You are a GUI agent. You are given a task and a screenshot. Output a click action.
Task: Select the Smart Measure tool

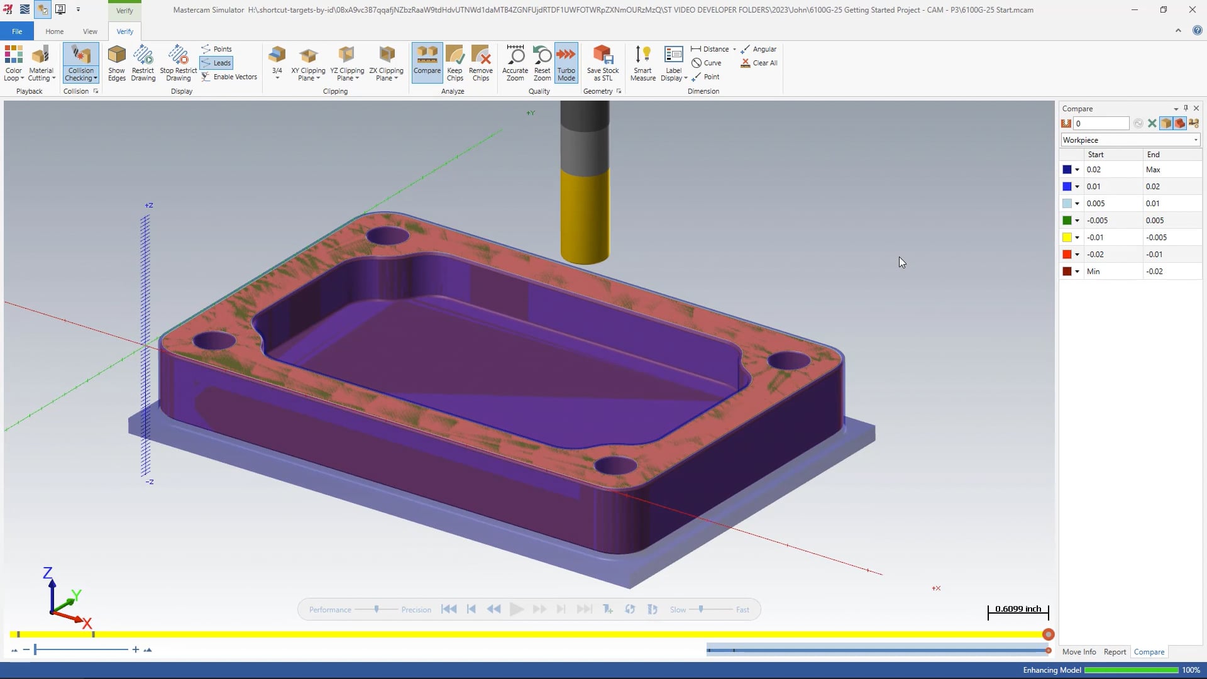(x=642, y=62)
